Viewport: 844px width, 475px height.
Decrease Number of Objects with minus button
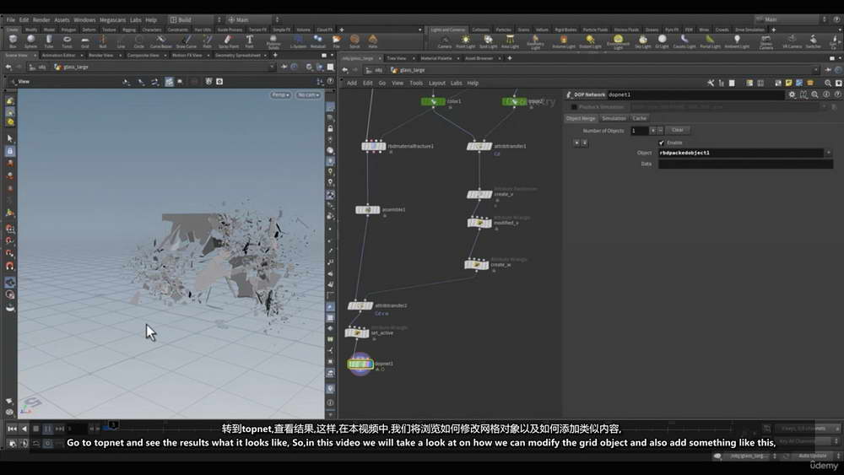tap(661, 130)
